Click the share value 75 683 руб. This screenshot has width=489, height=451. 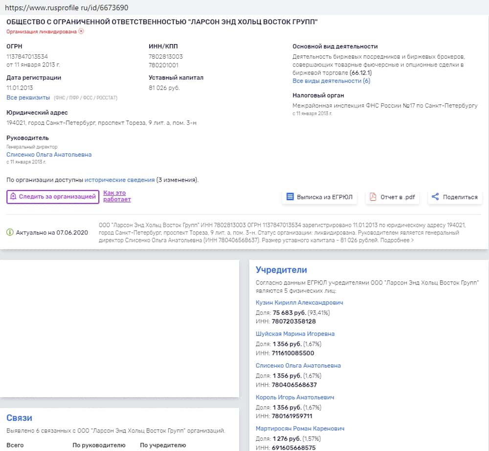pos(289,312)
